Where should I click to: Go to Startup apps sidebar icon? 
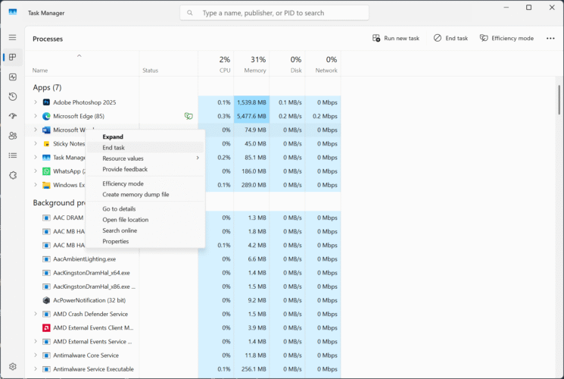pos(12,116)
